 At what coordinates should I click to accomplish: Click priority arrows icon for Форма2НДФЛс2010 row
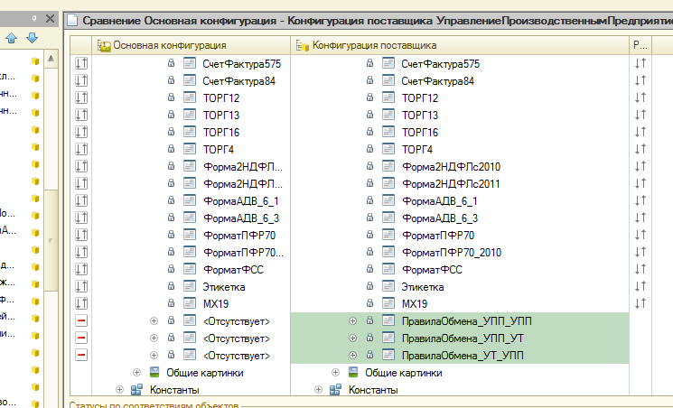tap(640, 166)
